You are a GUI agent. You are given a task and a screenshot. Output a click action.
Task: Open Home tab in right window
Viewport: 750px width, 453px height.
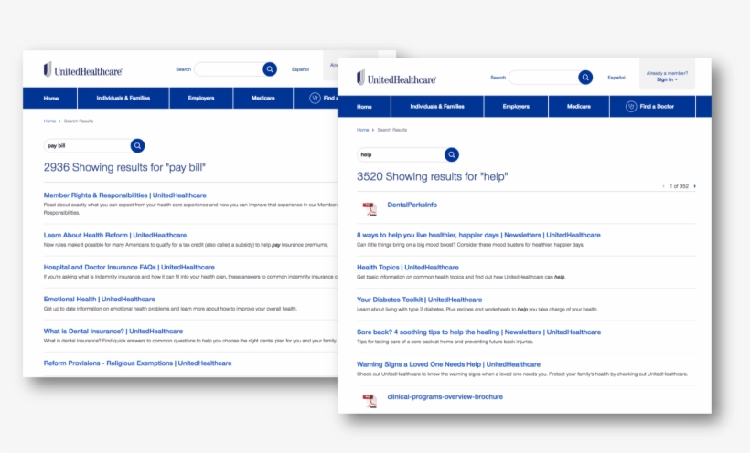tap(364, 107)
